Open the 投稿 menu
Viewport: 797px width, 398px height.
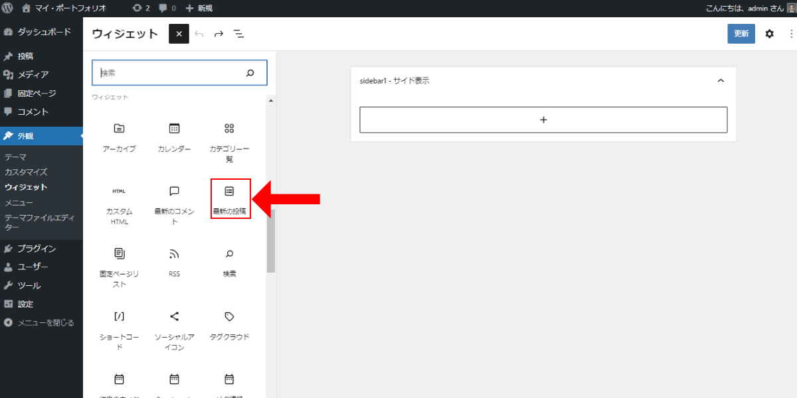(x=41, y=56)
